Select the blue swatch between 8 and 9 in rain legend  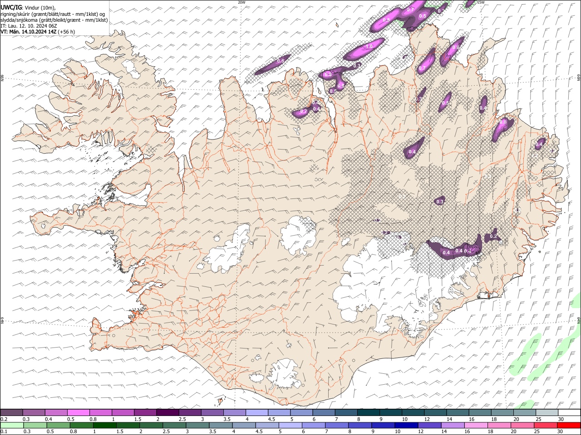(x=359, y=425)
